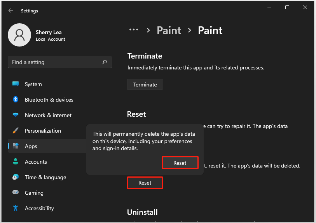Click the Time & language clock icon
The image size is (316, 223).
point(16,177)
